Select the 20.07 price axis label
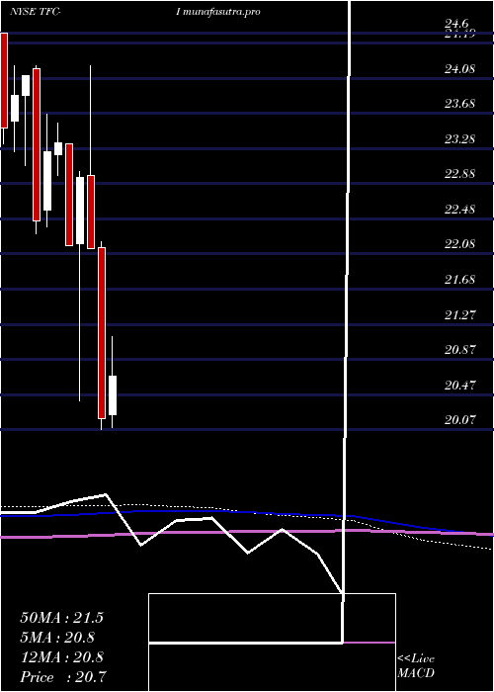This screenshot has width=494, height=692. pos(459,420)
